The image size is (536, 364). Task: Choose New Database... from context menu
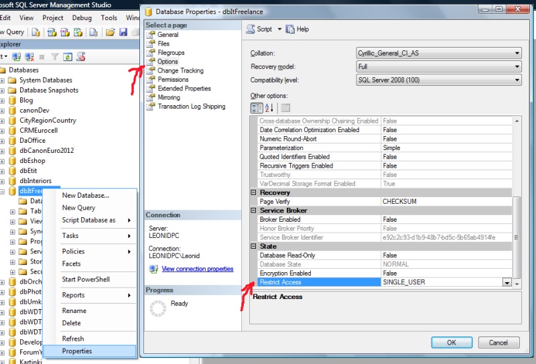pos(86,195)
